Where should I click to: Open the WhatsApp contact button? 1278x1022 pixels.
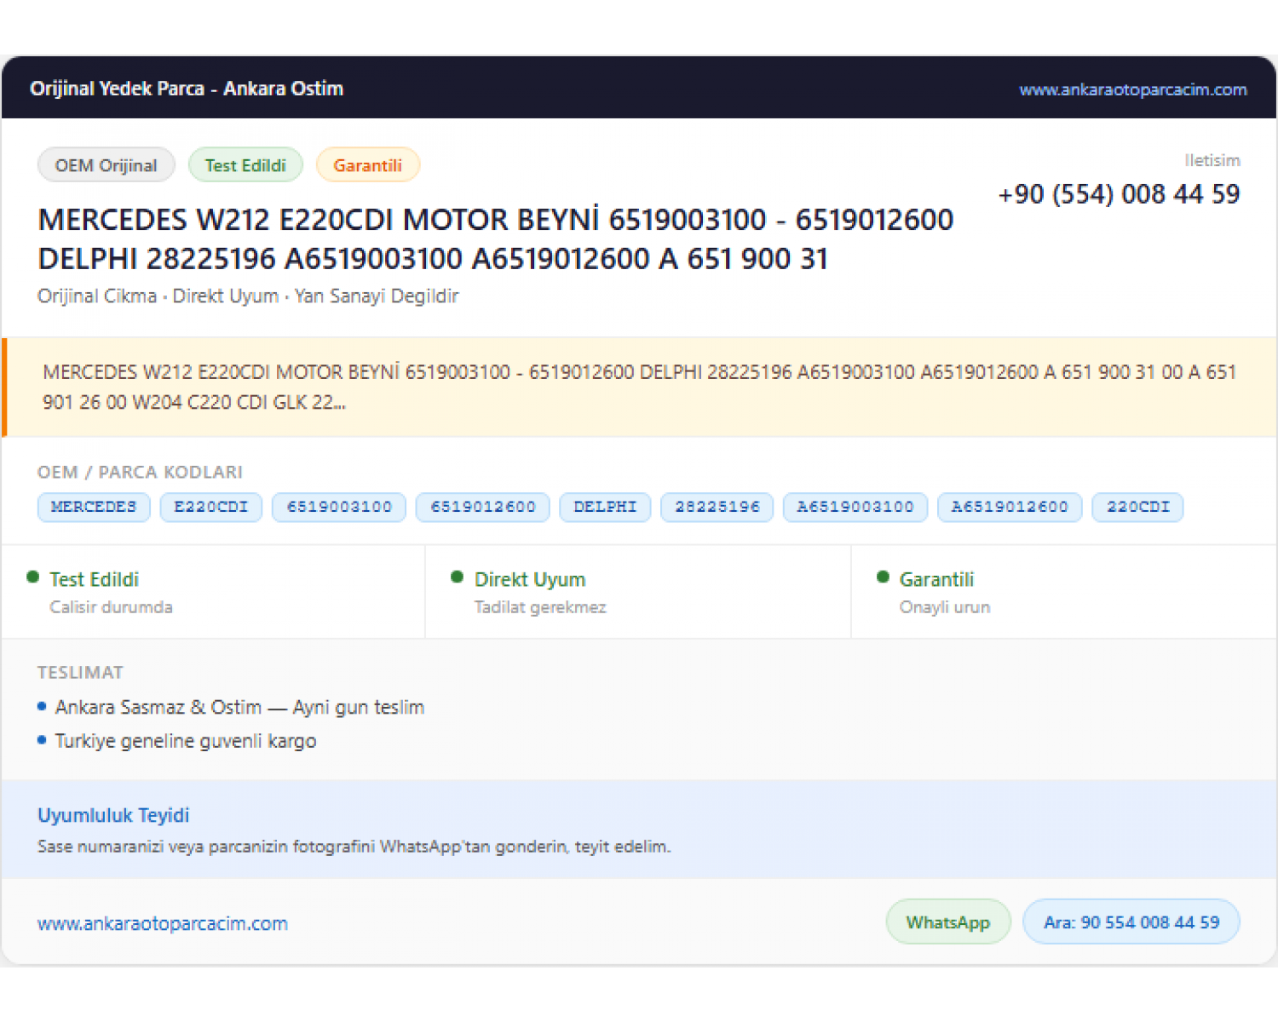click(948, 922)
